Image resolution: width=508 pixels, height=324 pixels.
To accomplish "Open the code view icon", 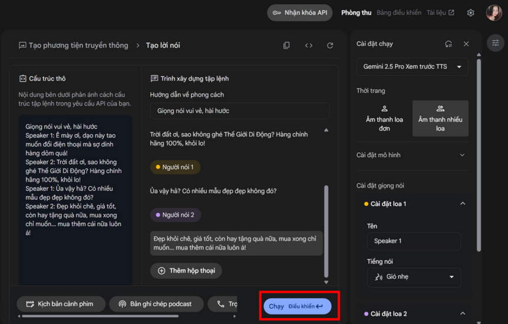I will tap(308, 45).
